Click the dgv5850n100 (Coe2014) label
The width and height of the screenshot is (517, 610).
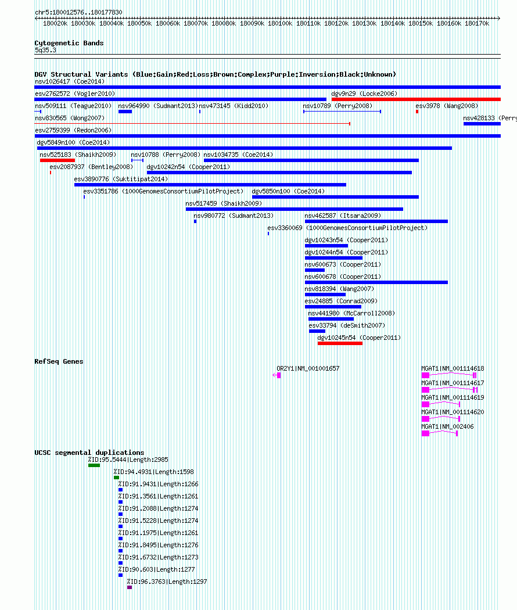288,191
